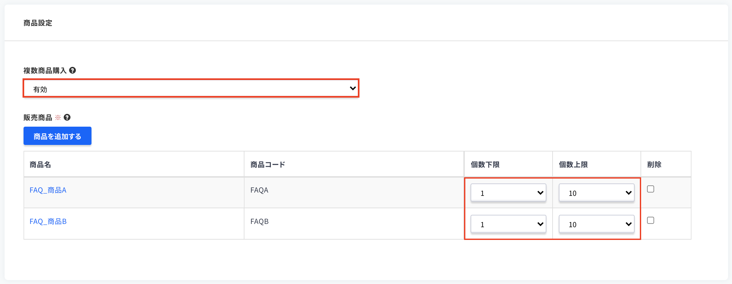Click the 個数下限 column header

click(485, 165)
